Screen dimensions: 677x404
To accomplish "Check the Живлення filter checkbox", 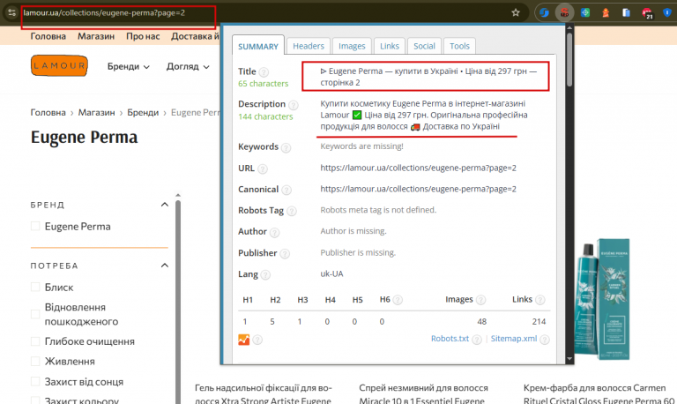I will tap(35, 362).
